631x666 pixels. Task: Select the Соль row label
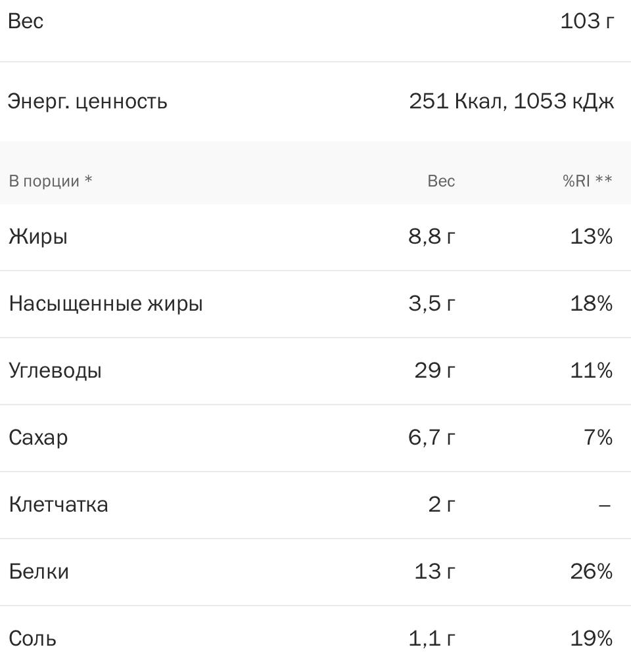[x=33, y=639]
